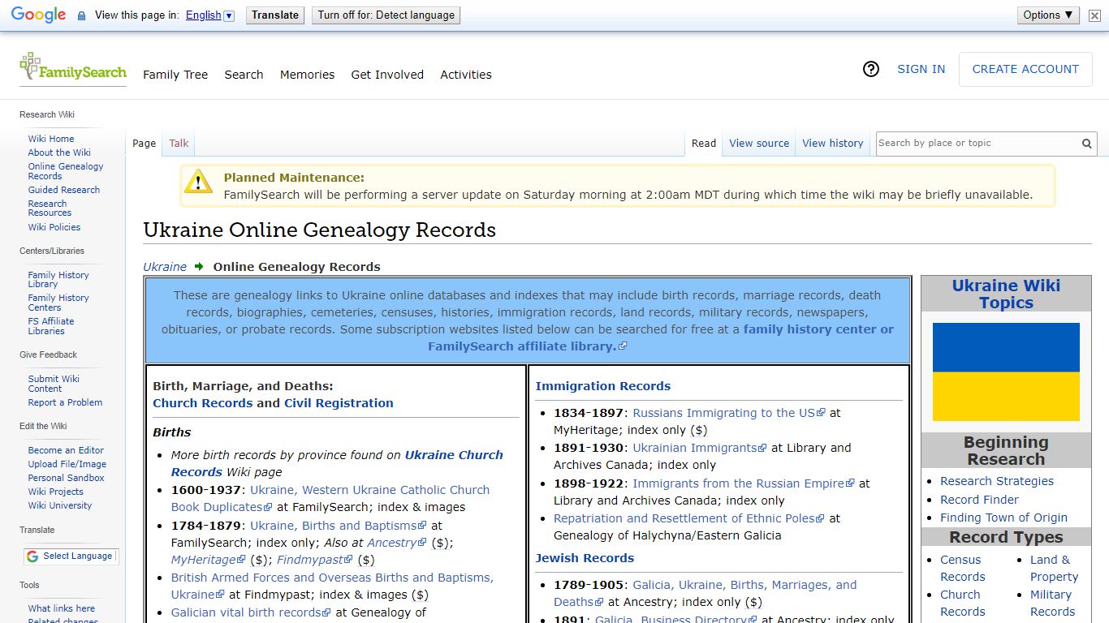Open Finding Town of Origin link
The height and width of the screenshot is (623, 1109).
click(1003, 518)
